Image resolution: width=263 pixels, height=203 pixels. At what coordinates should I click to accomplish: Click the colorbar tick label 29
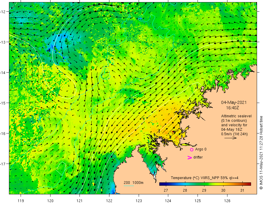(x=204, y=190)
